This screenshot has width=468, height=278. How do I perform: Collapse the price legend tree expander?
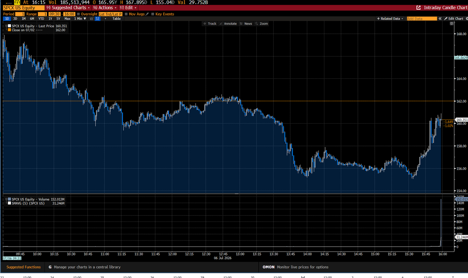click(x=6, y=26)
